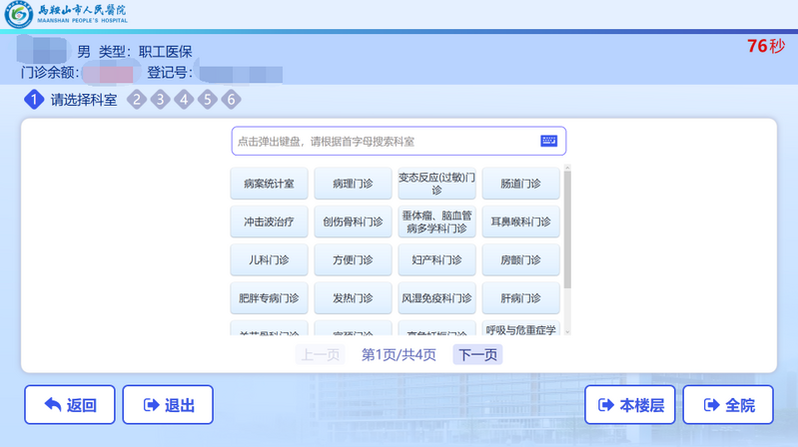This screenshot has width=798, height=447.
Task: Click step 2 diamond indicator
Action: pyautogui.click(x=137, y=100)
